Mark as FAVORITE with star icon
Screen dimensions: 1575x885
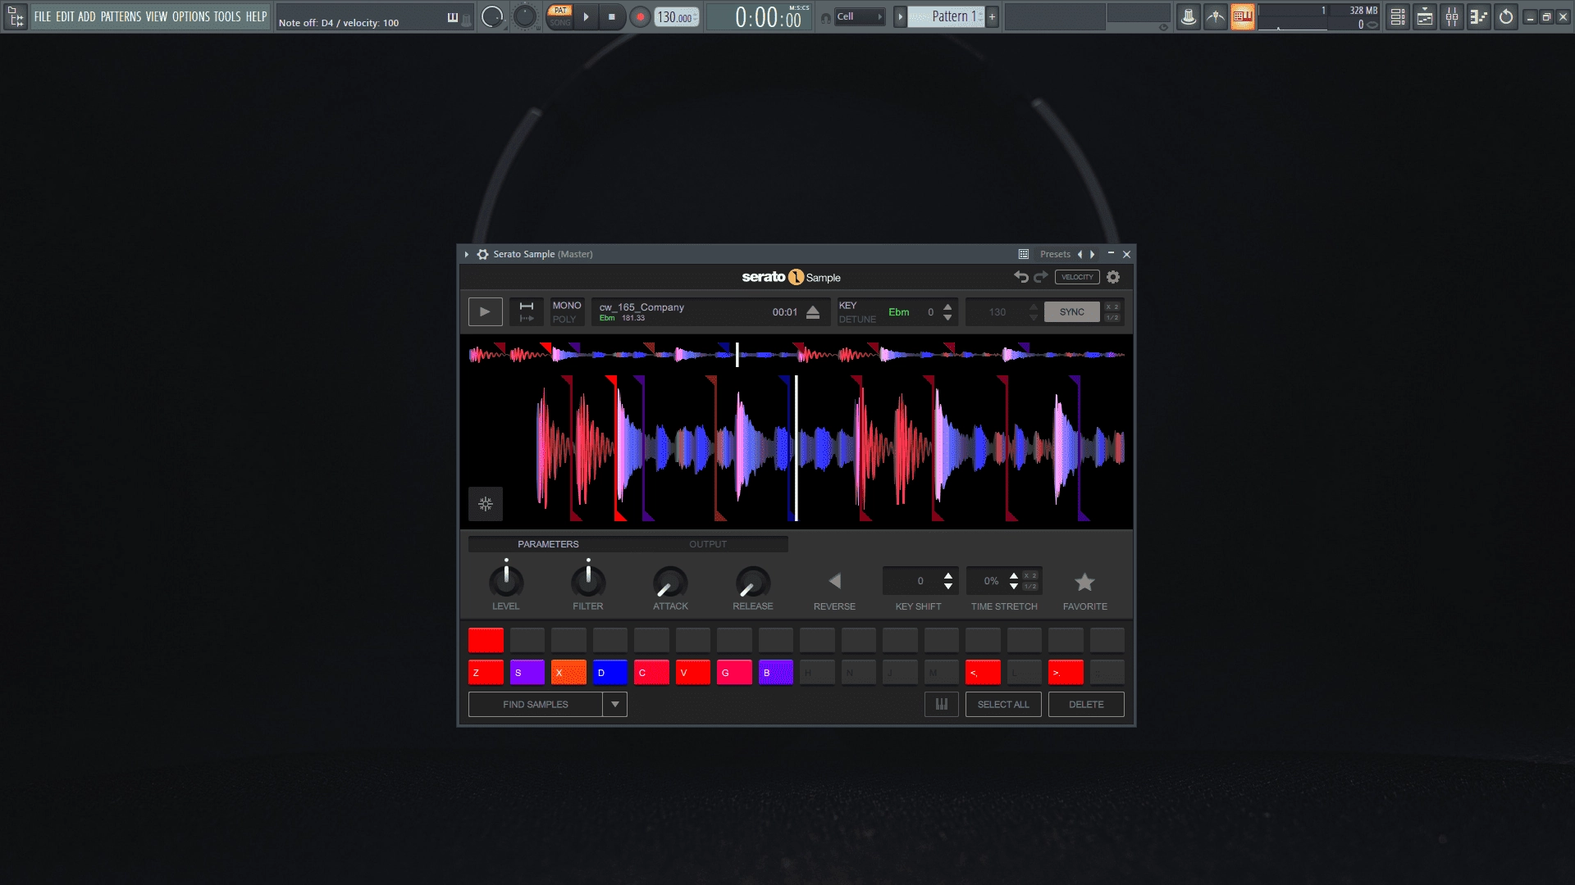(1084, 582)
